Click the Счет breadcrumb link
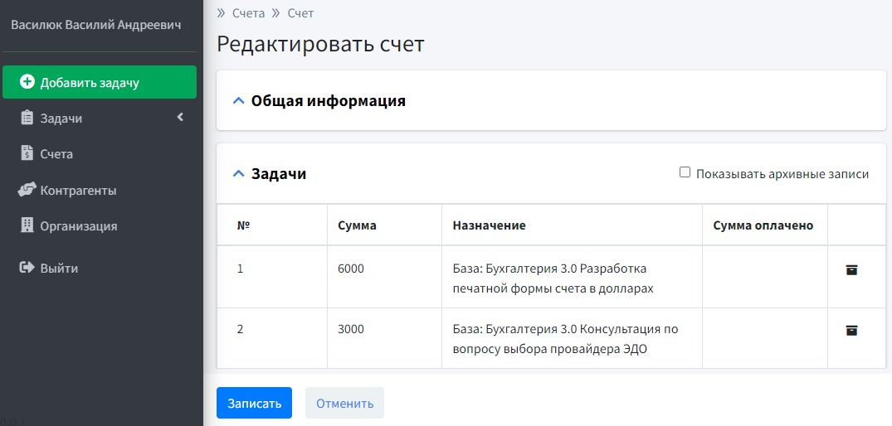This screenshot has width=892, height=426. pyautogui.click(x=300, y=13)
